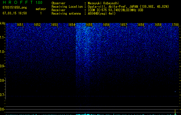181x115 pixels.
Task: Select the ICOM IC-575 53.7492 MHz USB text
Action: pos(115,10)
